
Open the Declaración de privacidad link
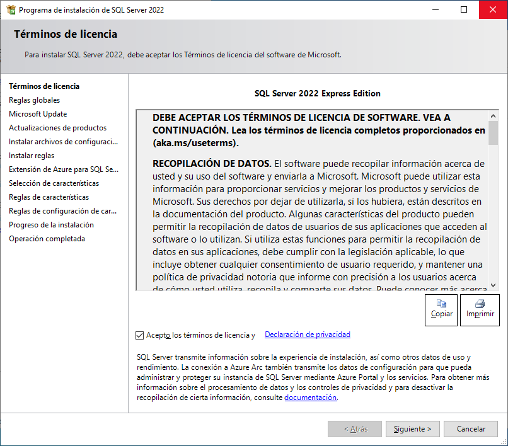pyautogui.click(x=308, y=334)
